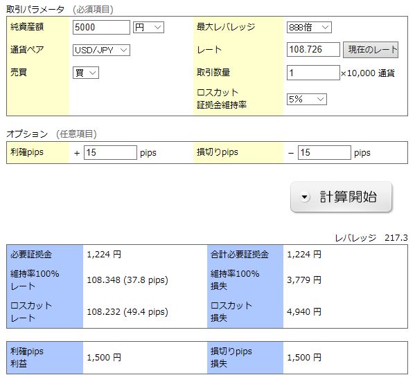Image resolution: width=415 pixels, height=384 pixels.
Task: Click the 通貨ペア label
Action: click(27, 49)
